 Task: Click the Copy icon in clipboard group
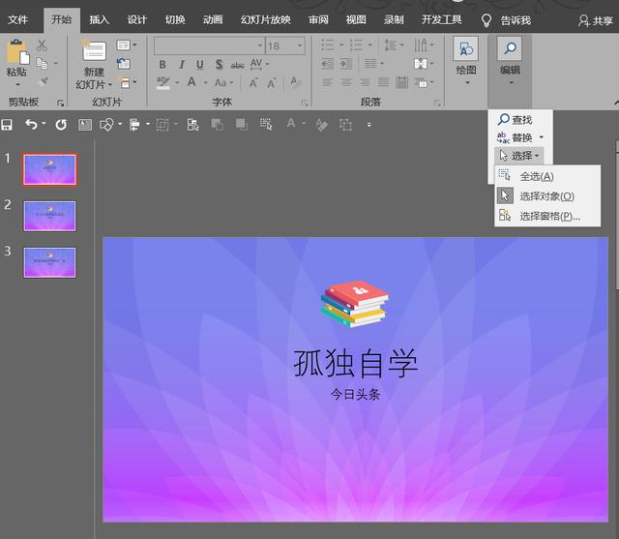pyautogui.click(x=42, y=63)
